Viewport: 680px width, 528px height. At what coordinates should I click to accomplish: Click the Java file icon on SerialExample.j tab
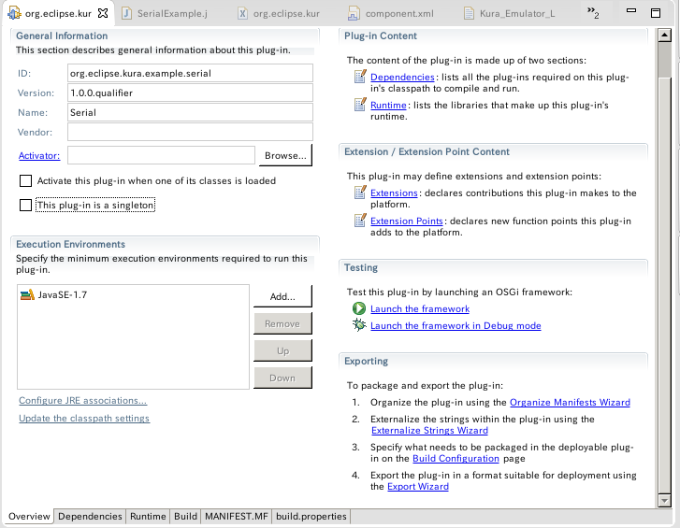pos(126,13)
